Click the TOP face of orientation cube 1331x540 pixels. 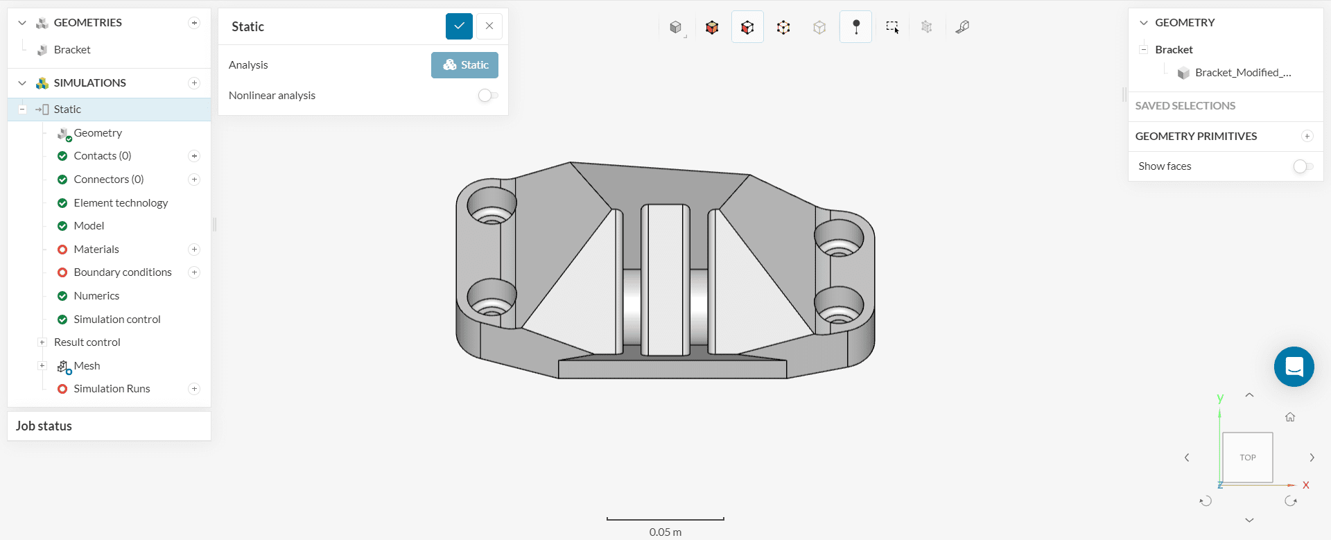(1247, 458)
